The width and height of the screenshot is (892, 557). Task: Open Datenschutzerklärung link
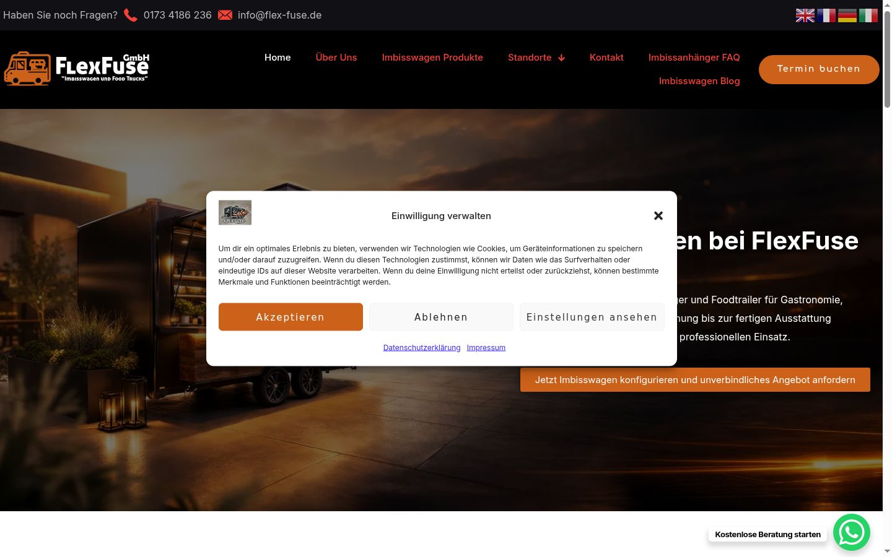tap(422, 348)
